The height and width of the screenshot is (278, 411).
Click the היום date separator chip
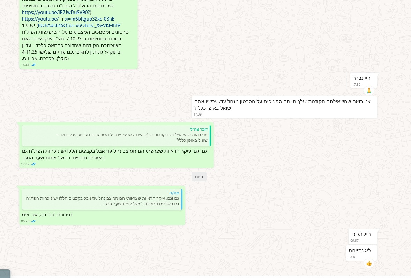pyautogui.click(x=199, y=177)
